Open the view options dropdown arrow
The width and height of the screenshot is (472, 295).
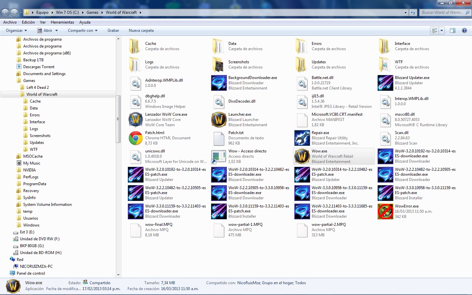pyautogui.click(x=442, y=30)
